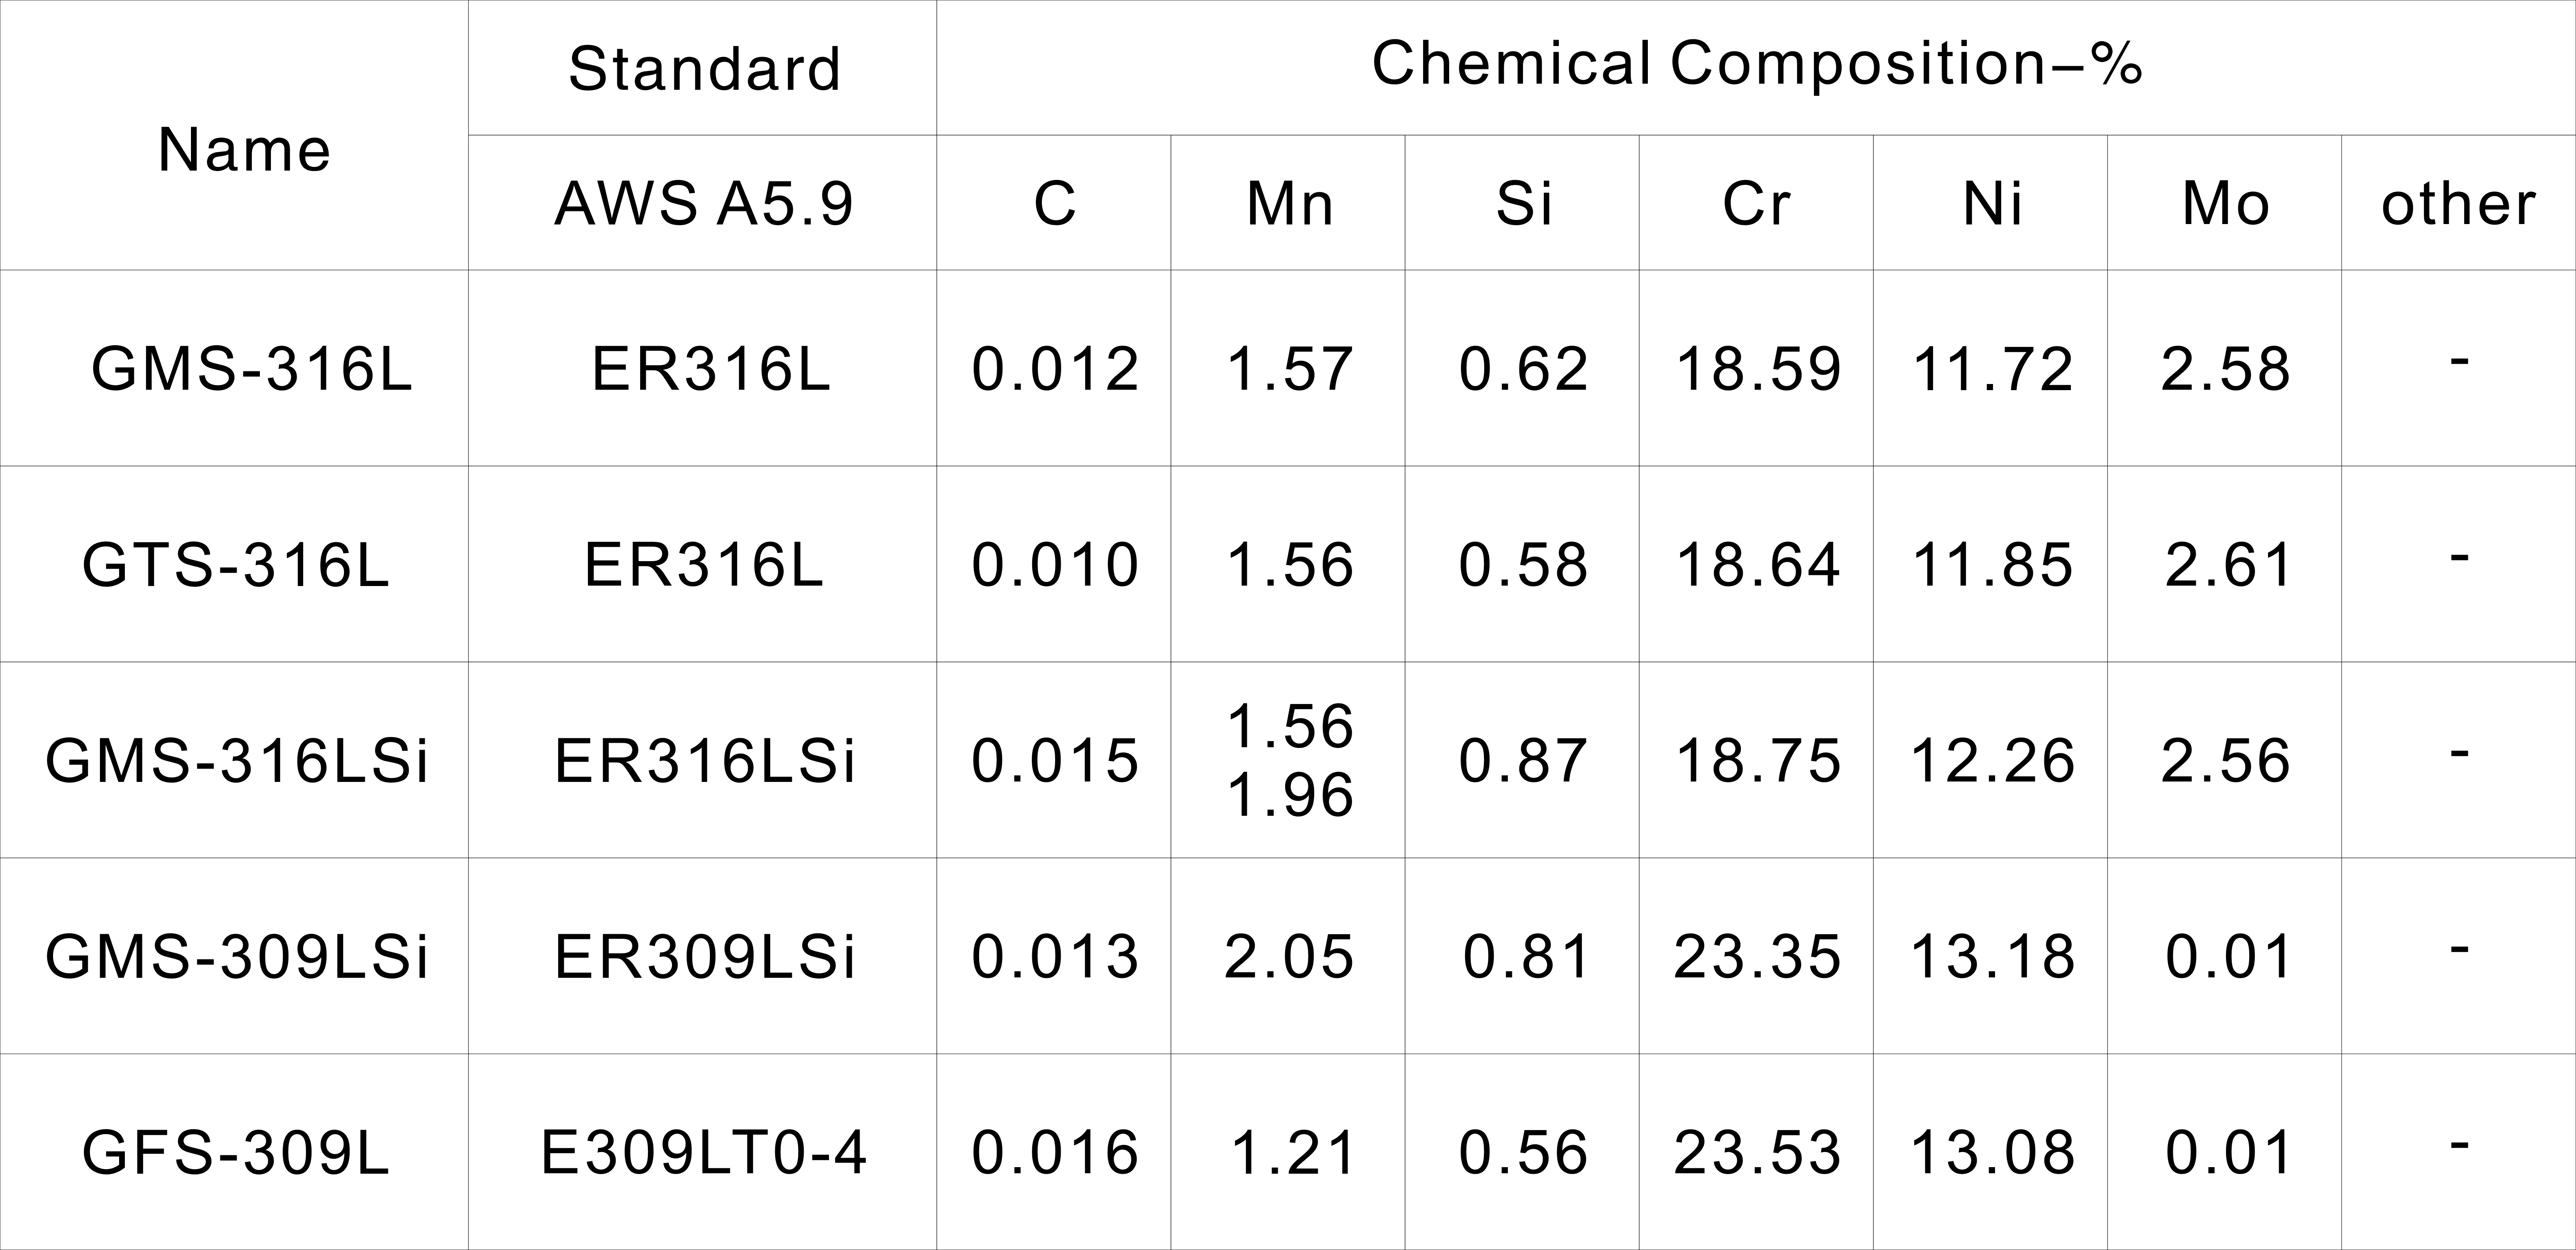Click the GTS-316L name cell
The width and height of the screenshot is (2576, 1250).
[x=236, y=565]
